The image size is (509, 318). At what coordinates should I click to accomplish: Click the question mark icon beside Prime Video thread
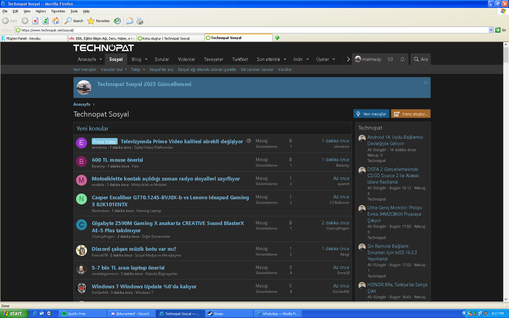pyautogui.click(x=249, y=141)
